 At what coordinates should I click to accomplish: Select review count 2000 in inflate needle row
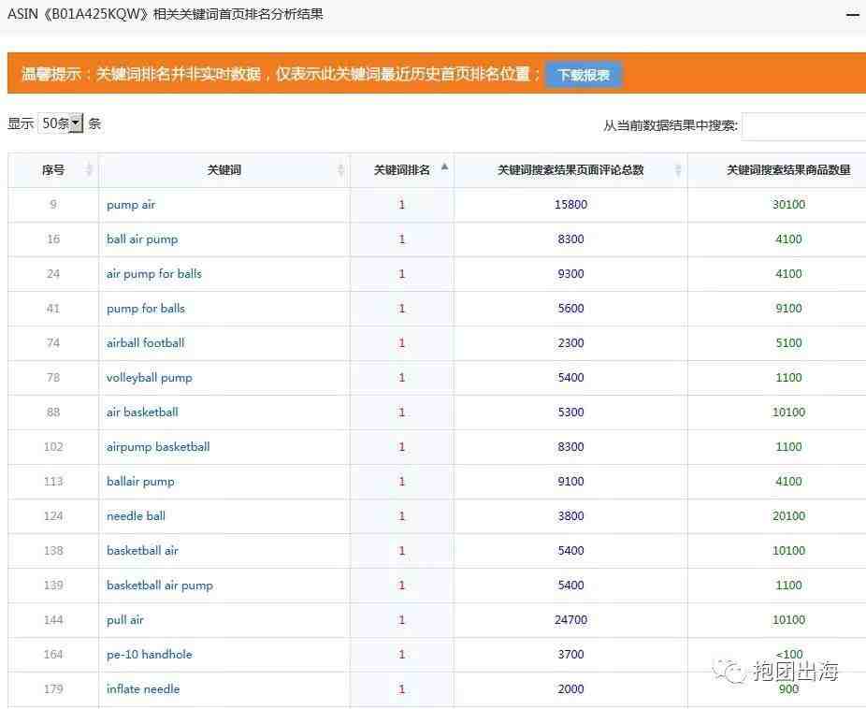click(570, 689)
